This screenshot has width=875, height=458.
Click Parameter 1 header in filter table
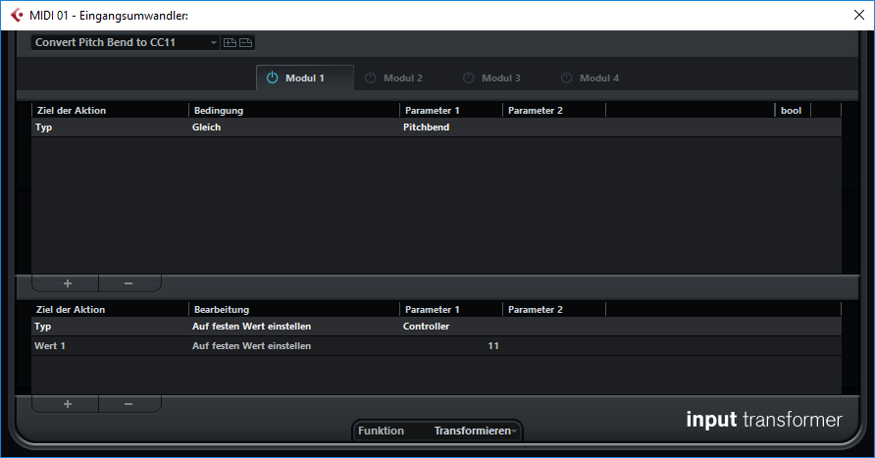[433, 111]
